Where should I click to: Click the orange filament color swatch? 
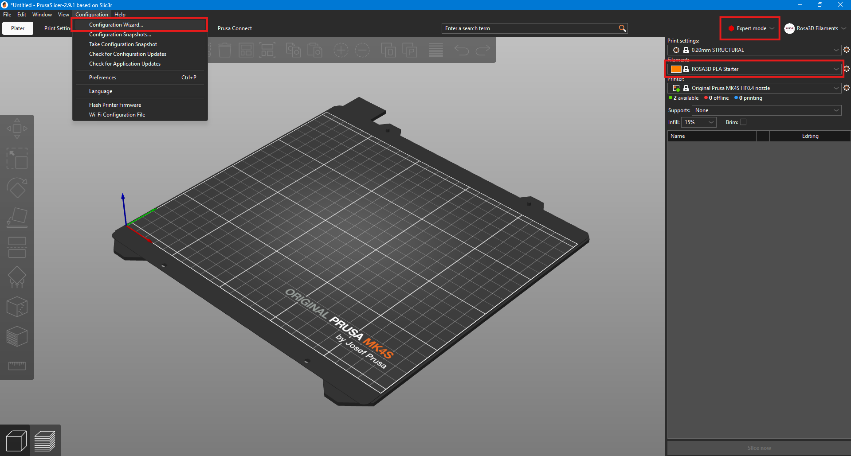pyautogui.click(x=676, y=69)
